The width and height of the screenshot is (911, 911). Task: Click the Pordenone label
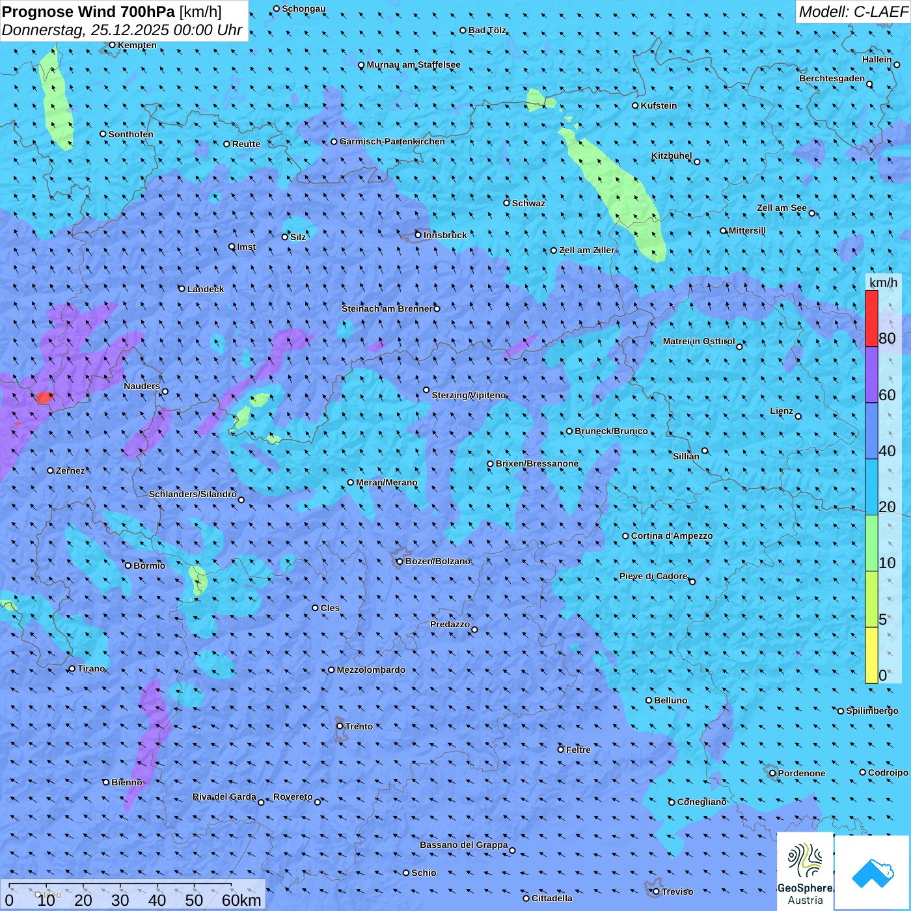point(802,774)
